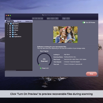Click the Time Left value text
Image resolution: width=103 pixels, height=103 pixels.
73,64
